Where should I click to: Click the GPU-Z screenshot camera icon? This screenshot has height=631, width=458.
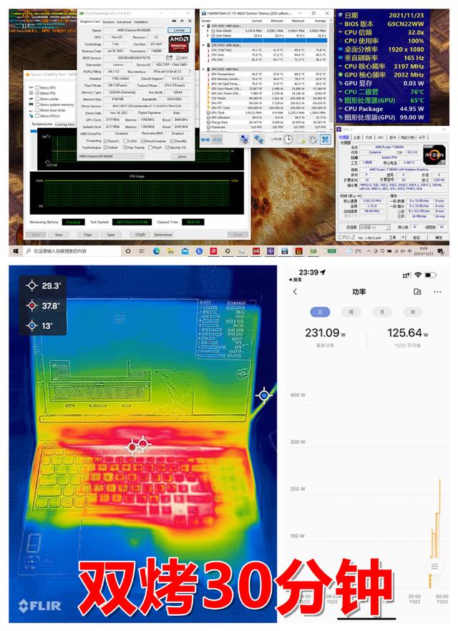click(x=174, y=21)
